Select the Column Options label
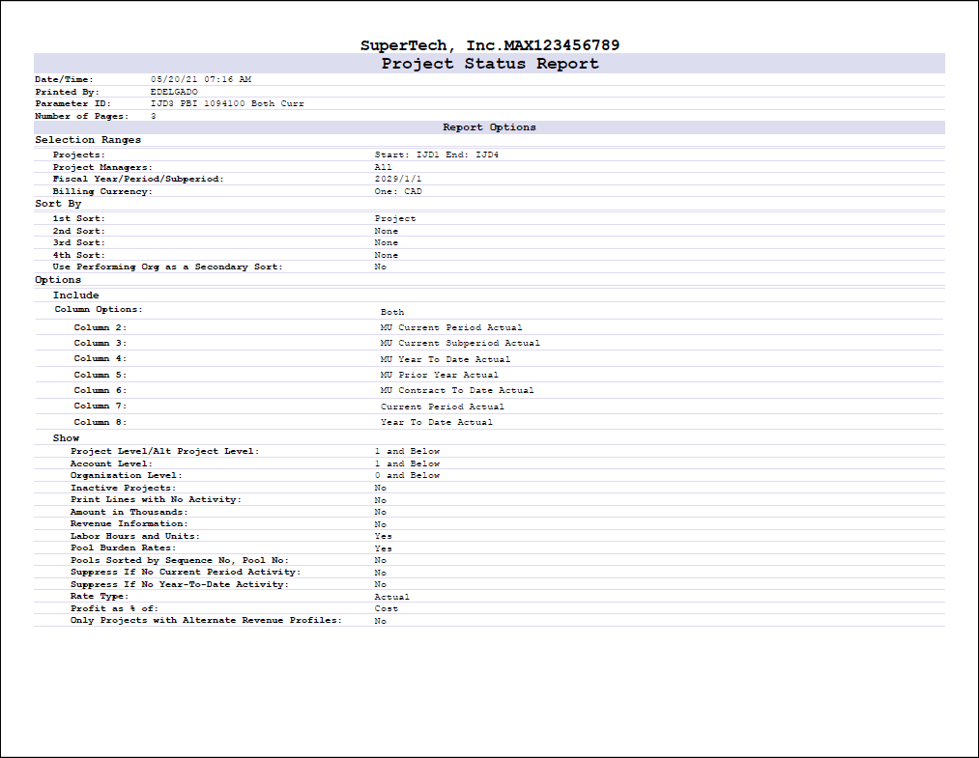This screenshot has height=758, width=979. point(99,310)
